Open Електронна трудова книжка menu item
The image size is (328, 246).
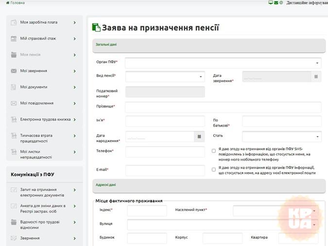(x=45, y=120)
